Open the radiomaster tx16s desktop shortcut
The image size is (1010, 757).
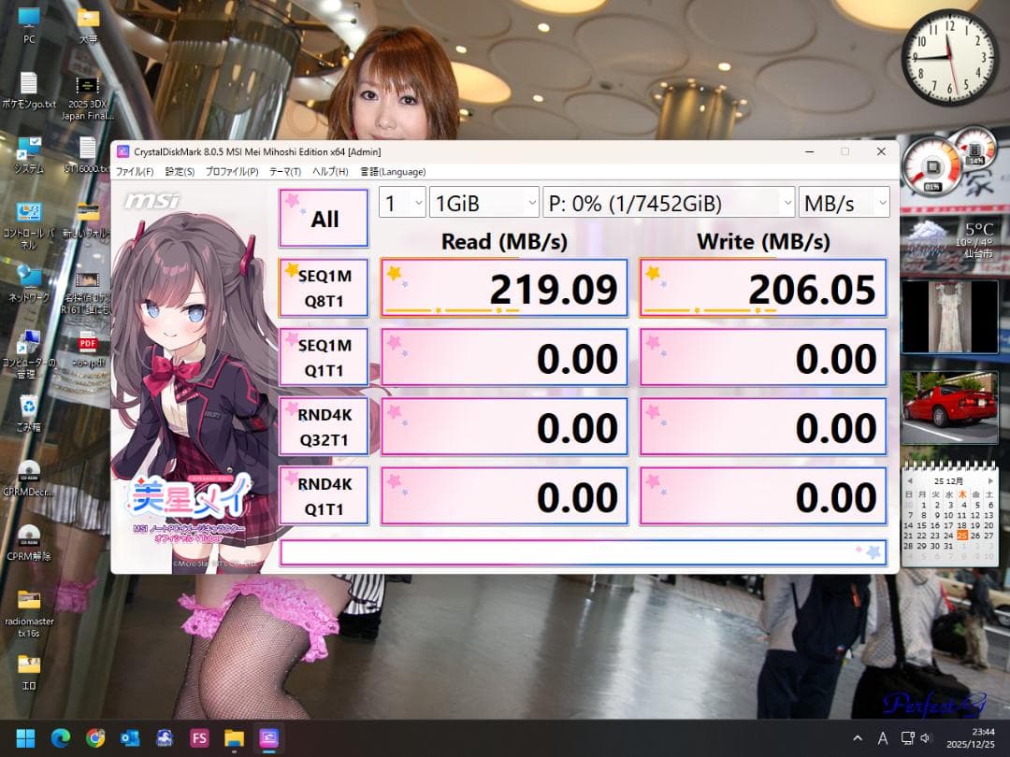click(x=28, y=598)
